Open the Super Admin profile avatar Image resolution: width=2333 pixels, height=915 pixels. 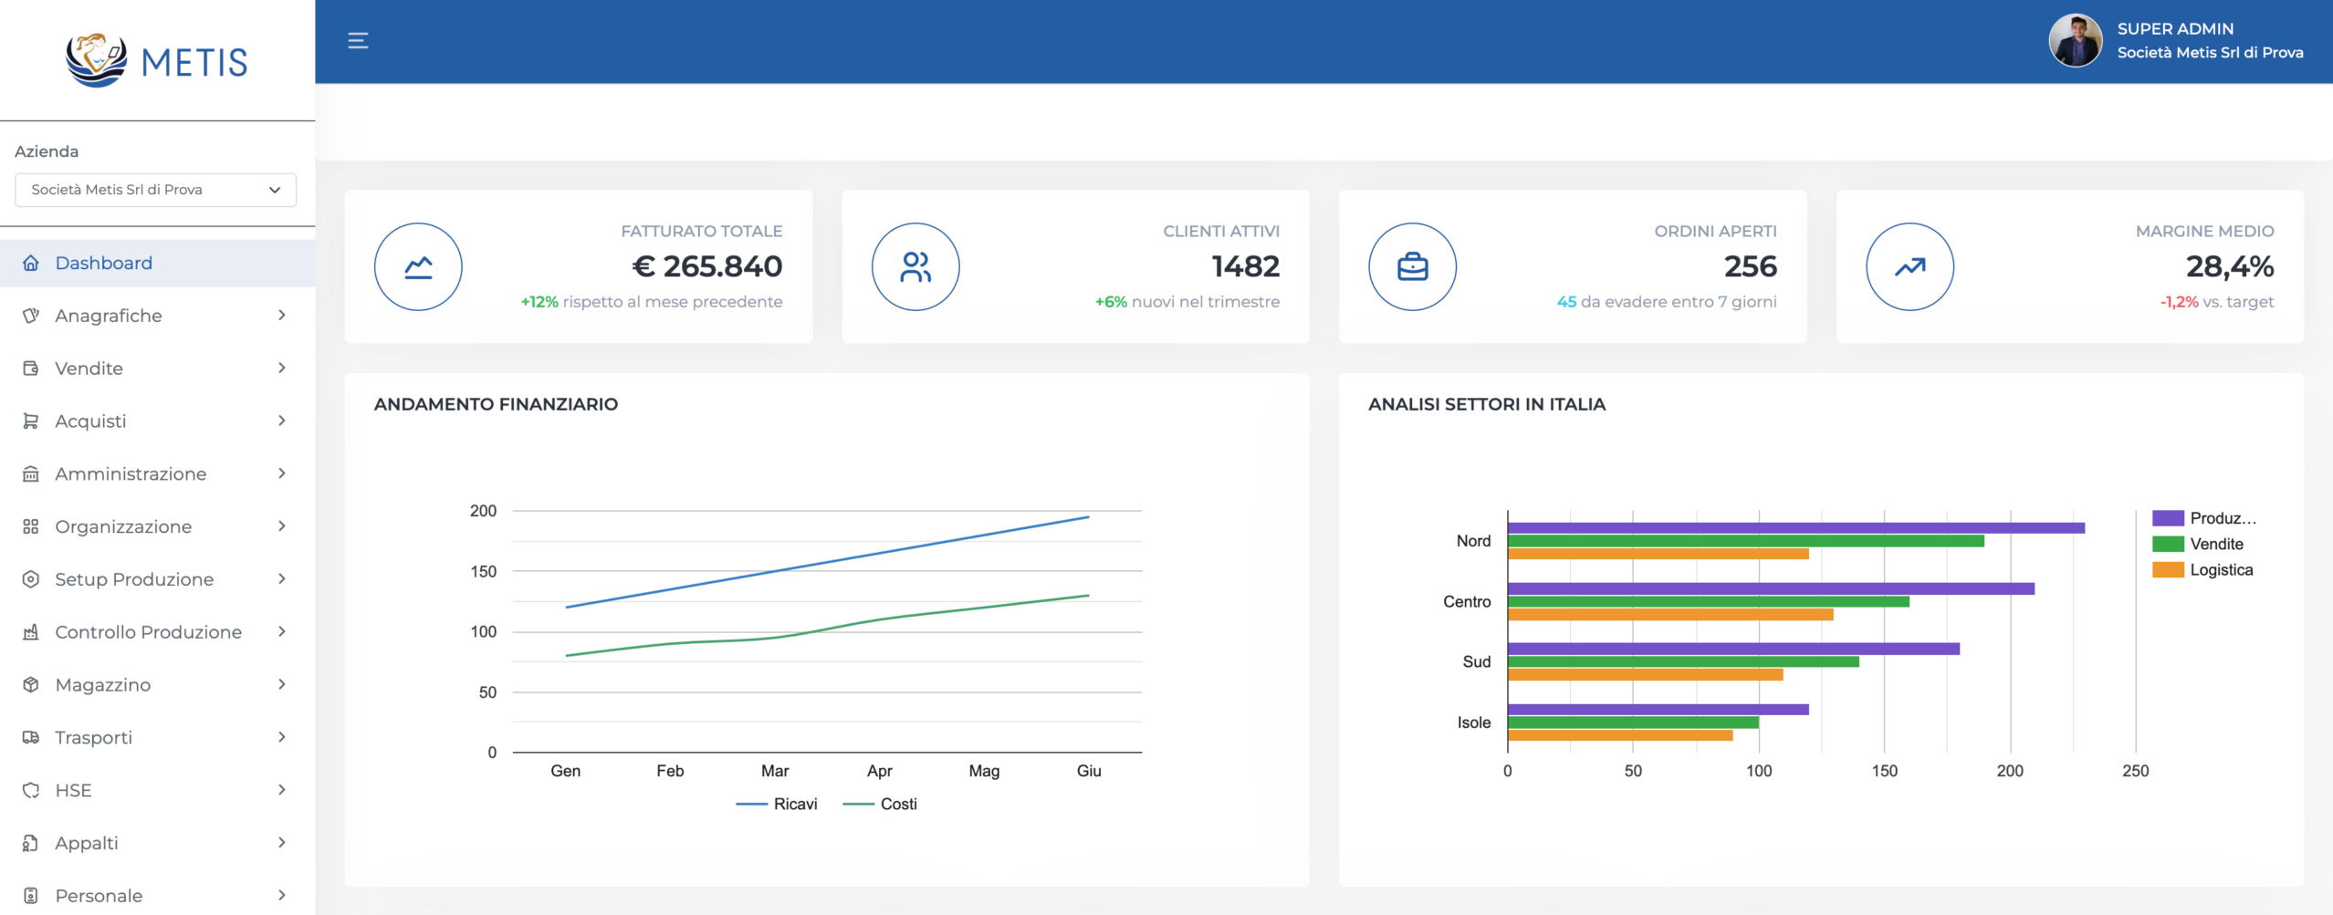coord(2075,40)
